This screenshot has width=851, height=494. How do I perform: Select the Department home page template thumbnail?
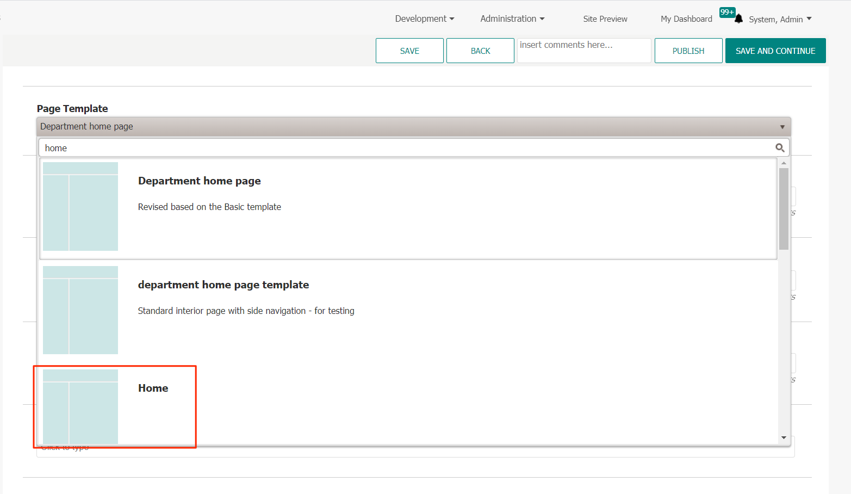80,207
